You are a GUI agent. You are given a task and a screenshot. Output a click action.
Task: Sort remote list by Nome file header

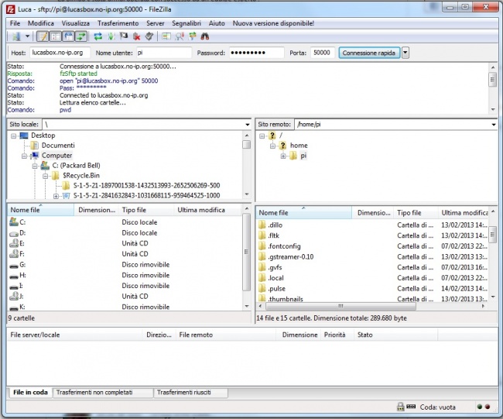304,212
